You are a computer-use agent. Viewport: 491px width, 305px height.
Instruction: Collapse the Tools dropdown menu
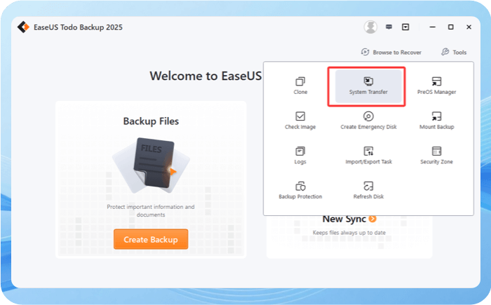coord(454,52)
